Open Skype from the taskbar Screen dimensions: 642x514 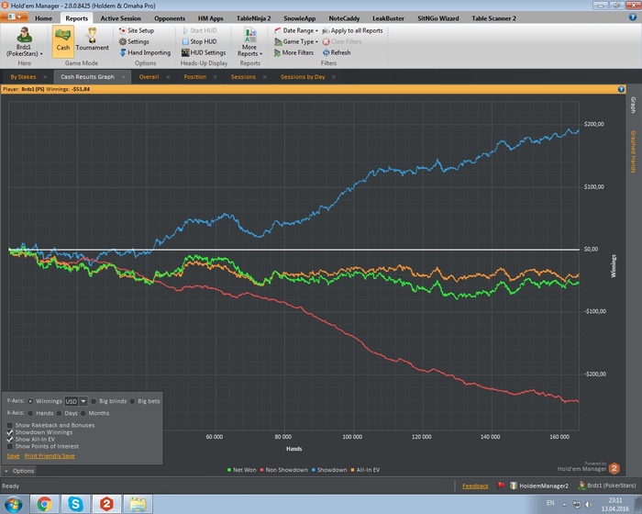click(x=75, y=504)
